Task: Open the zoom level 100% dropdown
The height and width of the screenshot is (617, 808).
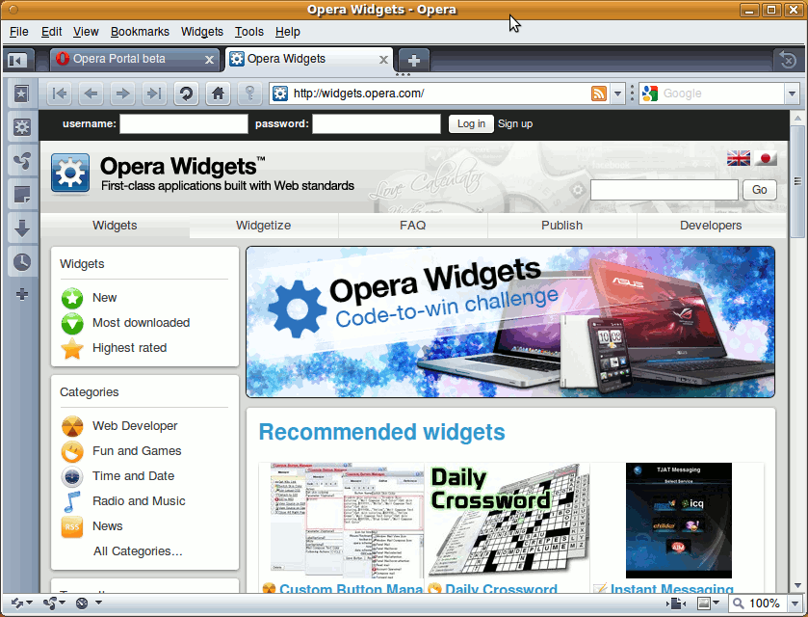Action: 794,604
